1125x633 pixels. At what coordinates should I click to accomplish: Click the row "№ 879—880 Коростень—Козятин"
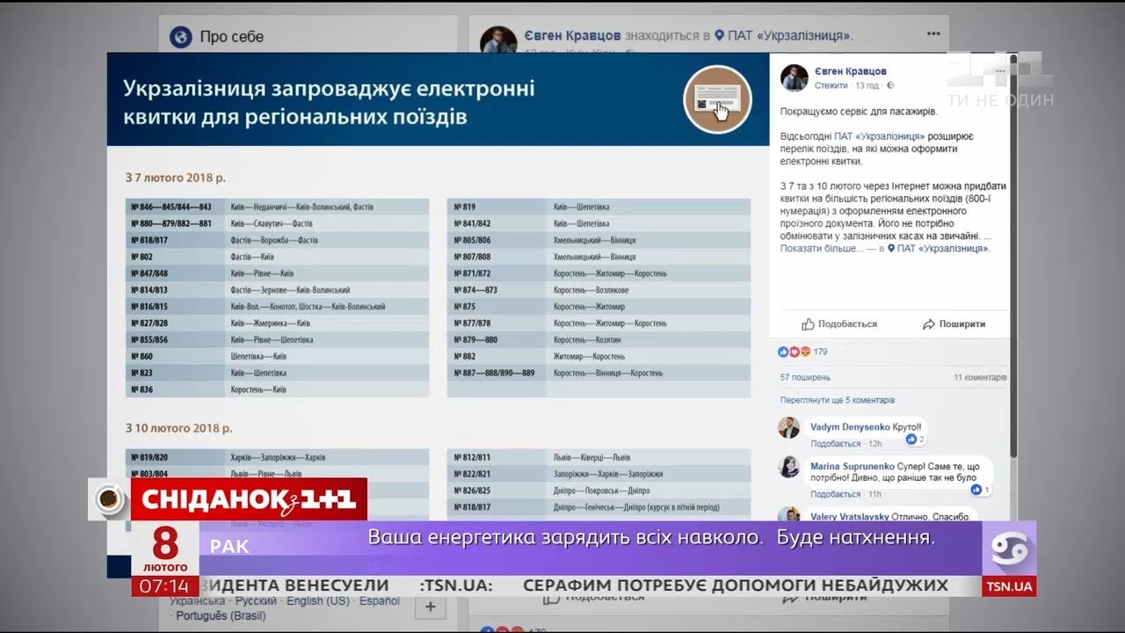(599, 339)
